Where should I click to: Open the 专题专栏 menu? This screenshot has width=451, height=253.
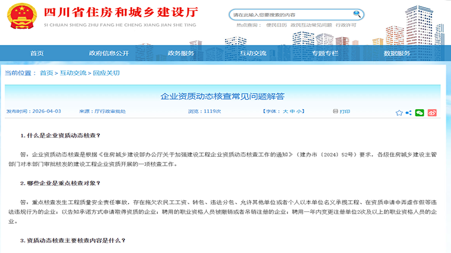pyautogui.click(x=325, y=53)
